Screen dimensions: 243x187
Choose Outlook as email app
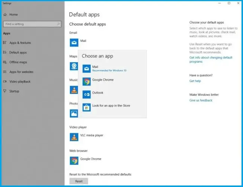(112, 95)
